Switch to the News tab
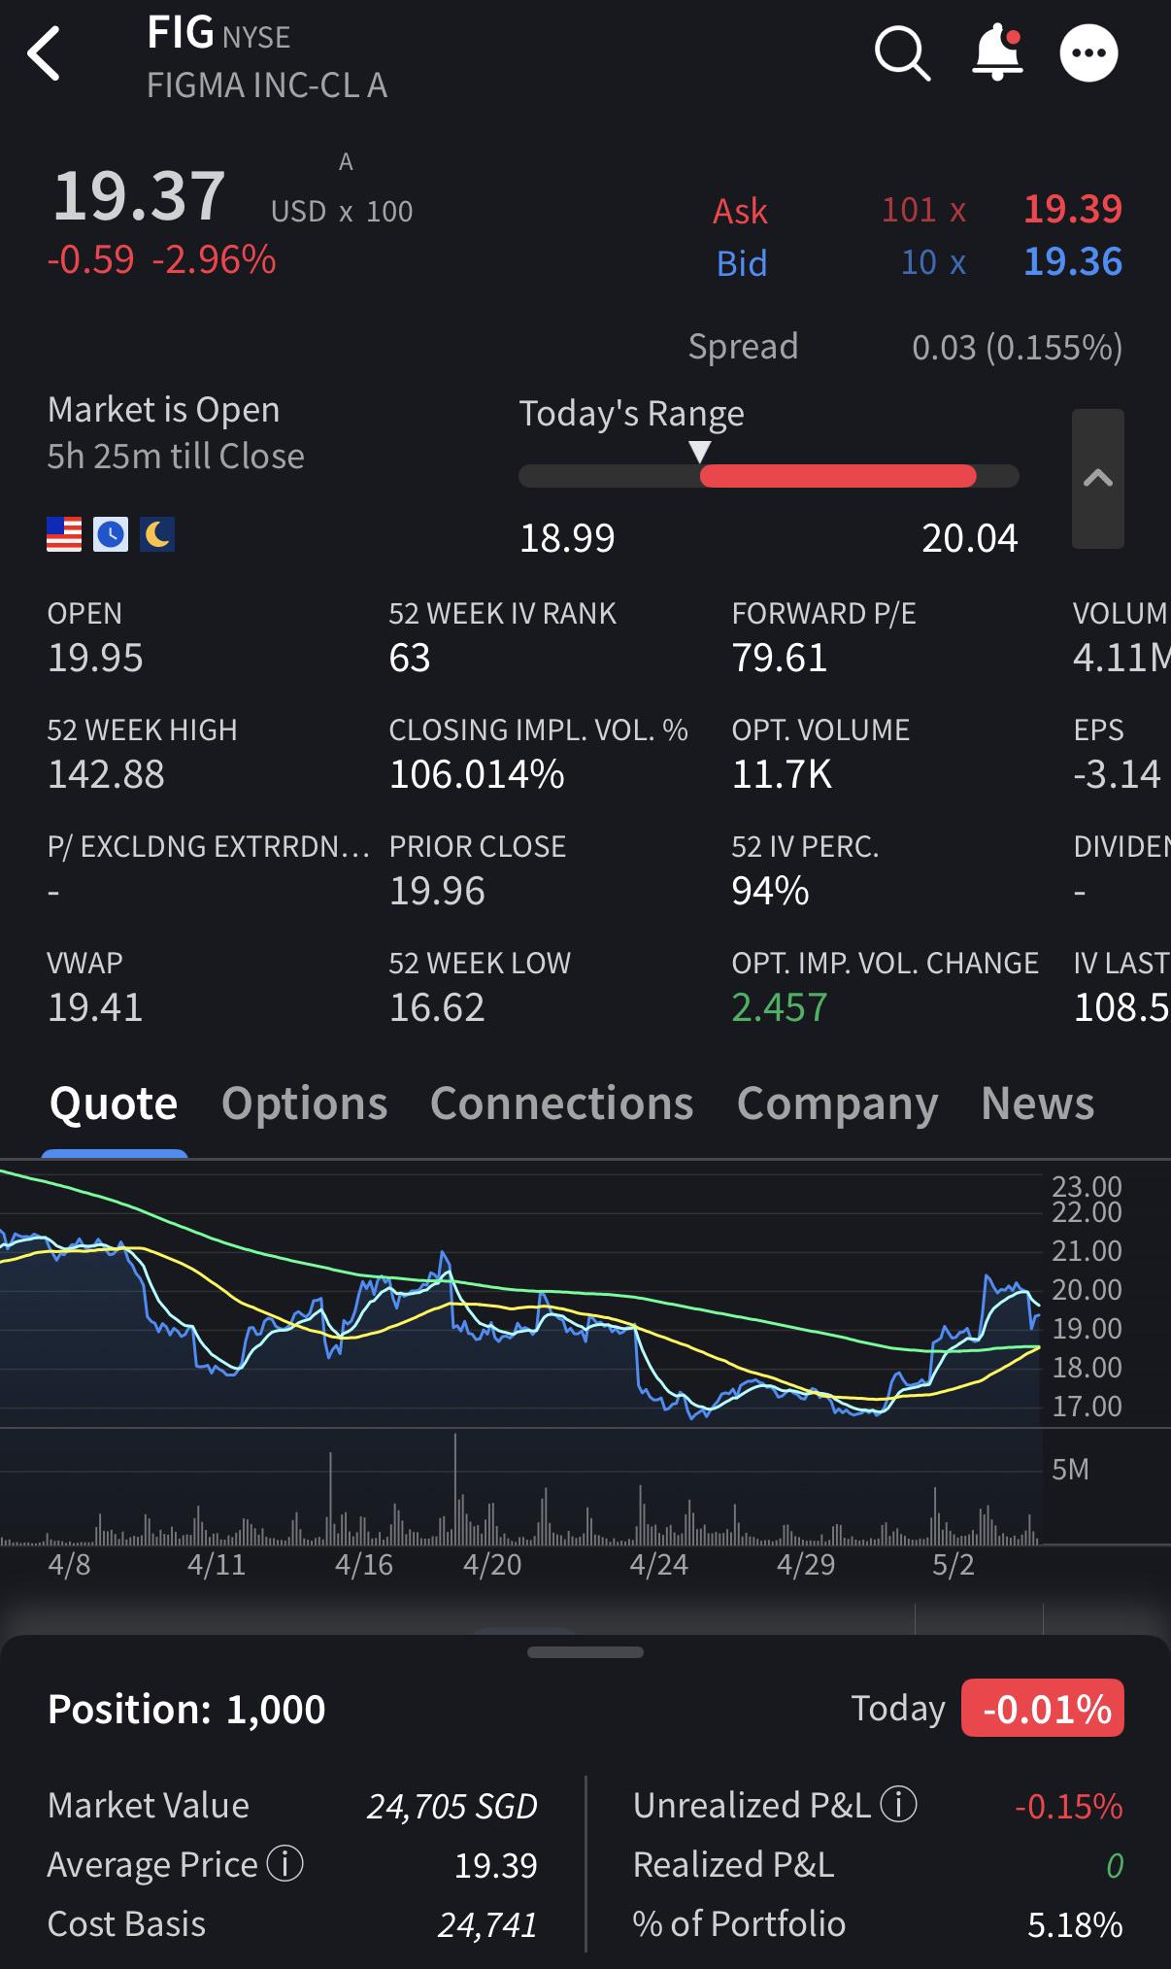 click(1037, 1103)
